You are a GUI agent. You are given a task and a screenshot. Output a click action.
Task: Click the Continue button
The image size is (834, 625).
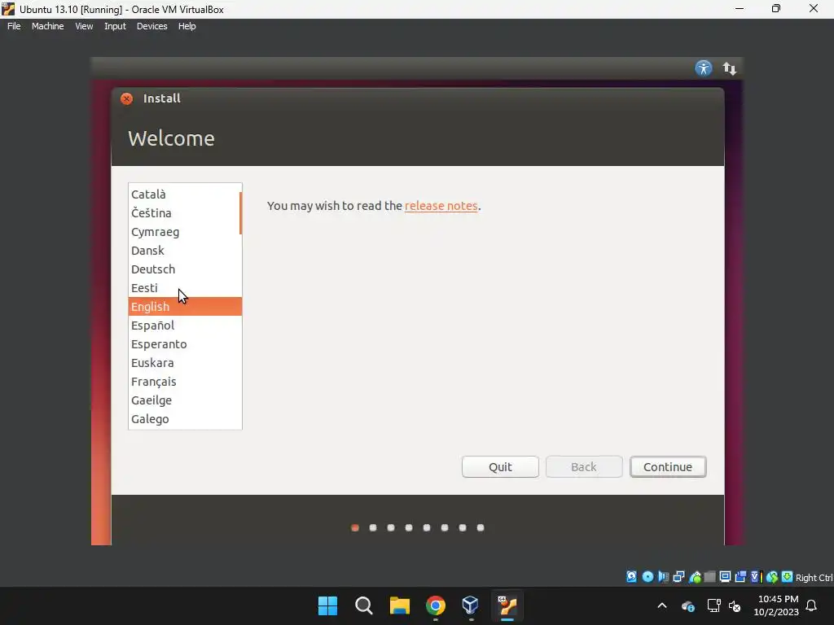(668, 466)
